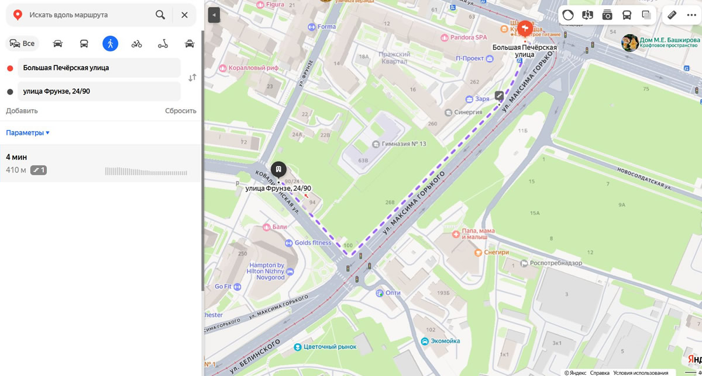Screen dimensions: 702x376
Task: Select the pedestrian walking route mode
Action: pos(110,43)
